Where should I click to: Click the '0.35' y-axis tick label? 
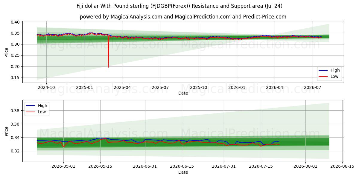point(16,33)
